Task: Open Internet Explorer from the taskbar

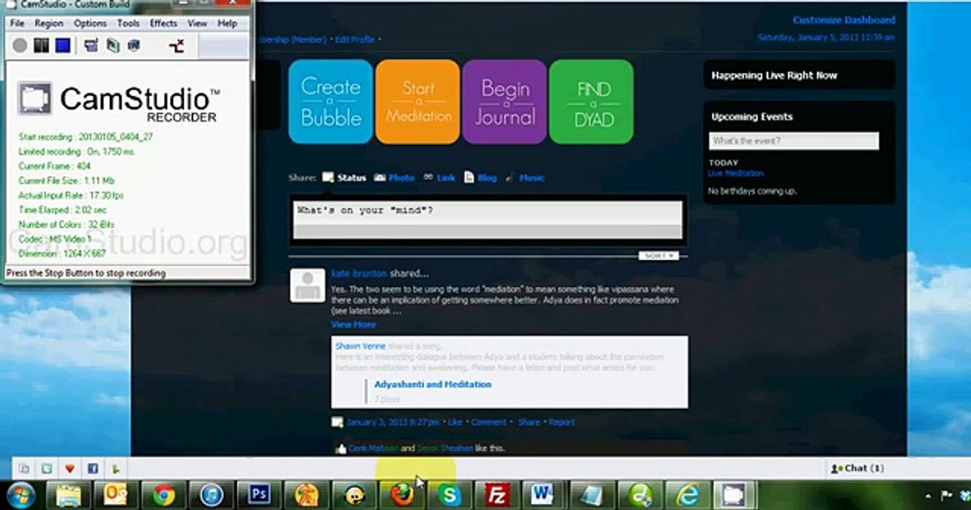Action: tap(687, 495)
